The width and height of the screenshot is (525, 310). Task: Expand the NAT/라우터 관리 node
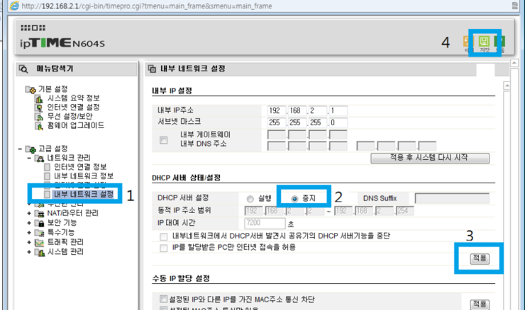pyautogui.click(x=29, y=213)
